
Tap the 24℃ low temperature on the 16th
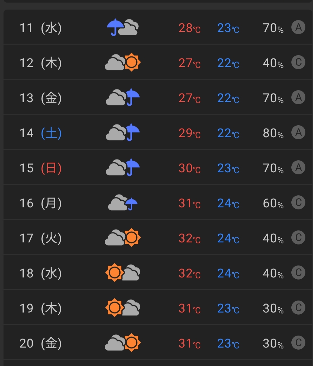(228, 203)
